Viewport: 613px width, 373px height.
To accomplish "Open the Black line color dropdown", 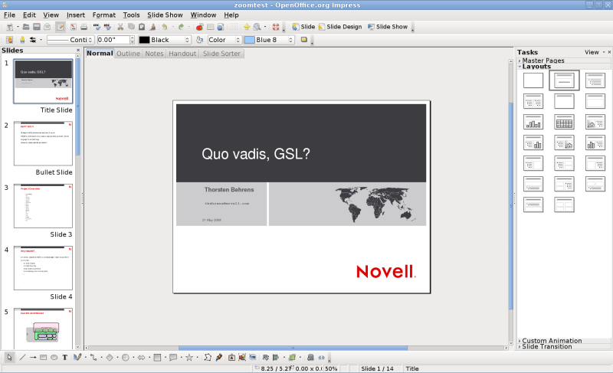I will pyautogui.click(x=164, y=40).
